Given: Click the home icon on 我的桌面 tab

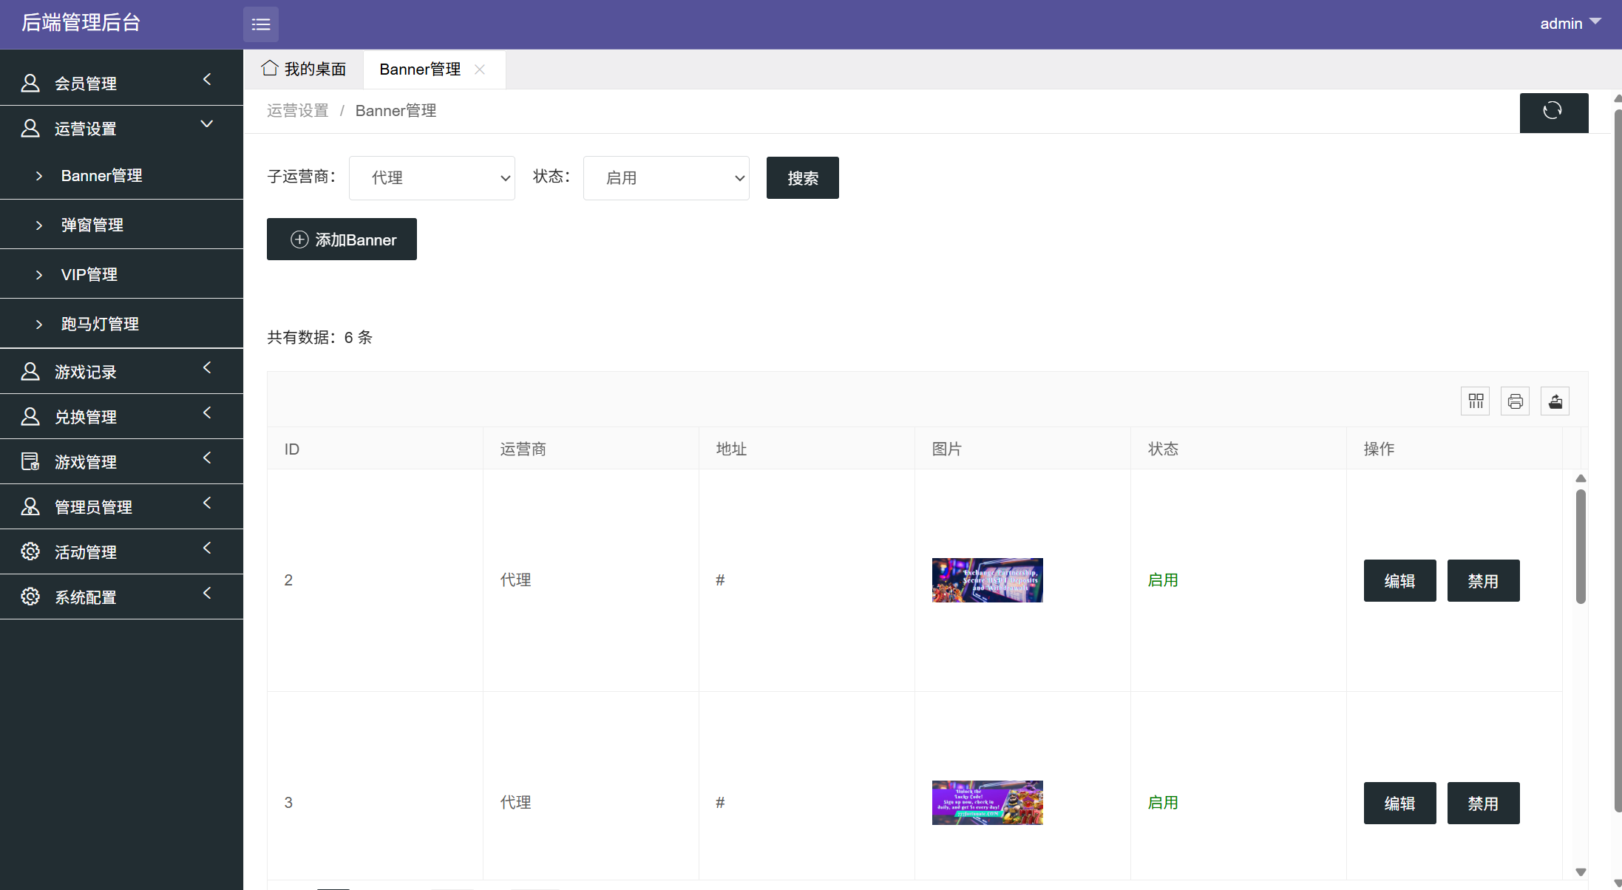Looking at the screenshot, I should (x=270, y=69).
